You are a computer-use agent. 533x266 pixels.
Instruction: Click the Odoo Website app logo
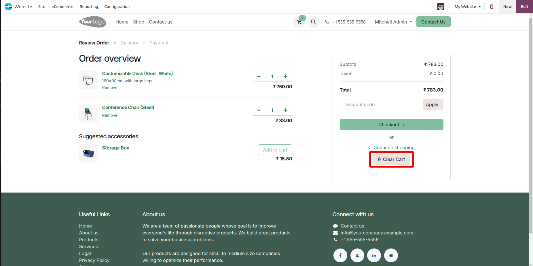click(8, 7)
